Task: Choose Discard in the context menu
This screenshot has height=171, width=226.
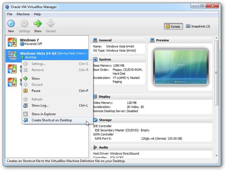Action: click(57, 84)
